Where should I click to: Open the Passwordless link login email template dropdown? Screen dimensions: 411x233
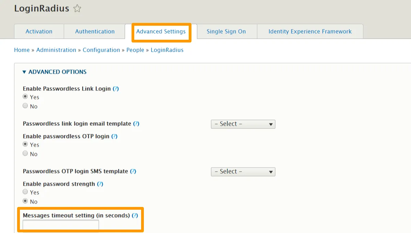click(243, 124)
